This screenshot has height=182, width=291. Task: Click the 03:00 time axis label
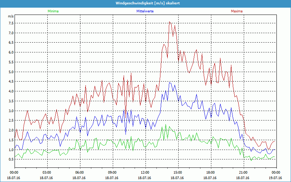(x=48, y=173)
